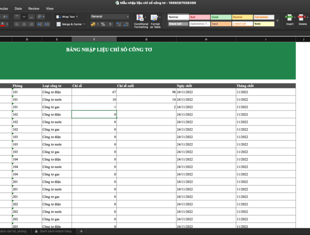
Task: Open Format as Table
Action: point(155,20)
